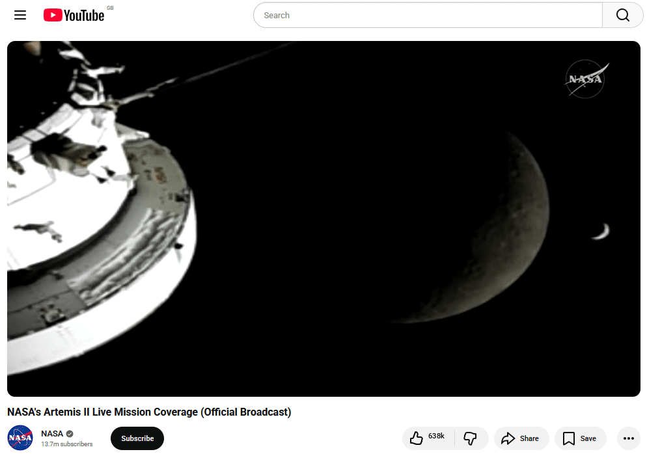
Task: Click the verified badge next to NASA
Action: click(70, 434)
